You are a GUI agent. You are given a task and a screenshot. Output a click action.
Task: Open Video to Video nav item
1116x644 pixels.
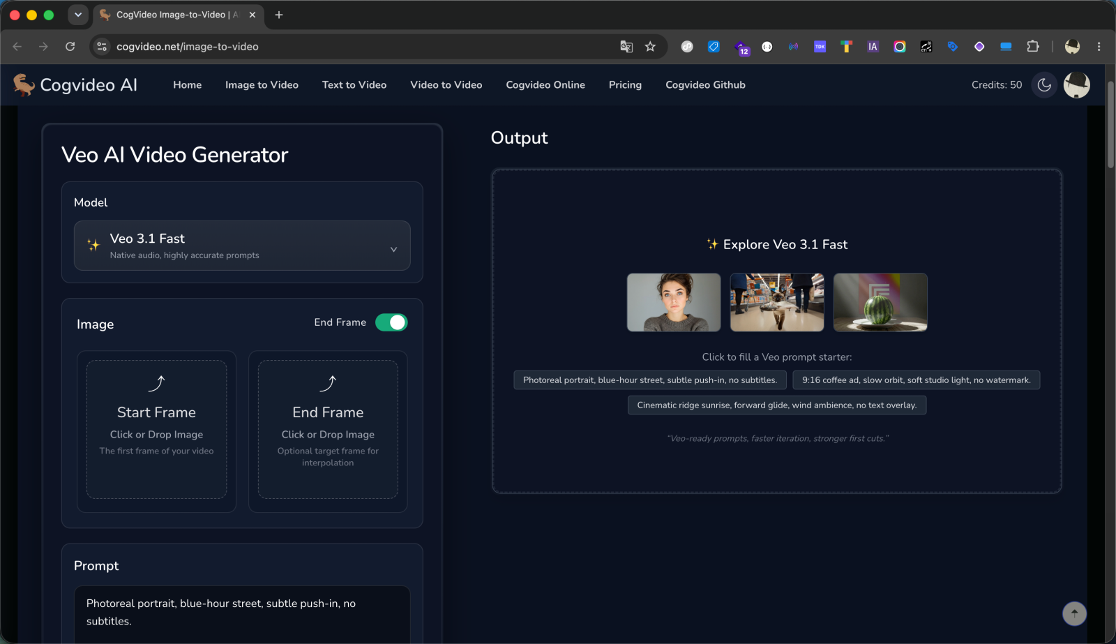pos(446,84)
